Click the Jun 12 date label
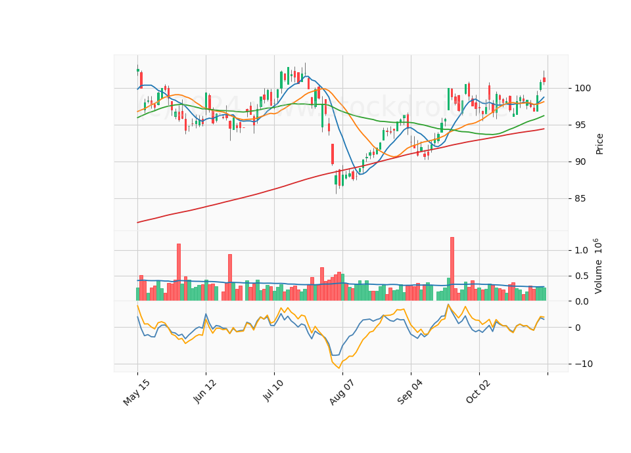The width and height of the screenshot is (631, 453). 205,391
